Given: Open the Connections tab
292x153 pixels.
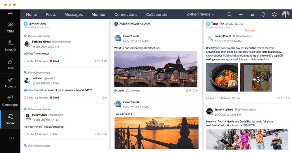Looking at the screenshot, I should click(x=126, y=15).
